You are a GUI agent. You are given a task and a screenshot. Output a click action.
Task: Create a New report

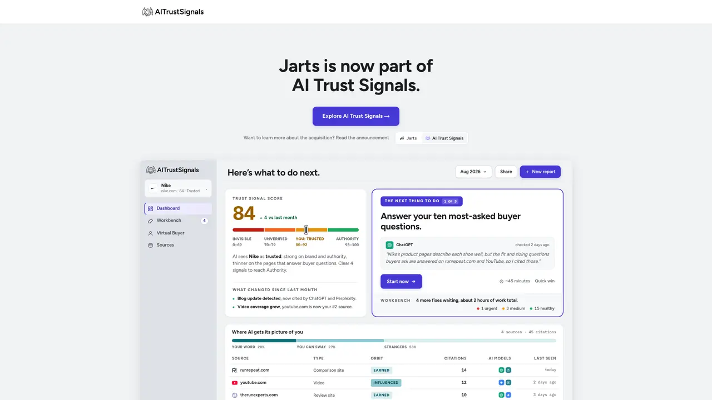[x=540, y=172]
